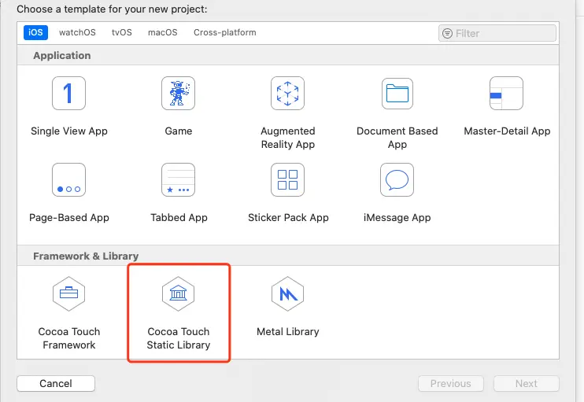
Task: Switch to the watchOS tab
Action: pyautogui.click(x=77, y=32)
